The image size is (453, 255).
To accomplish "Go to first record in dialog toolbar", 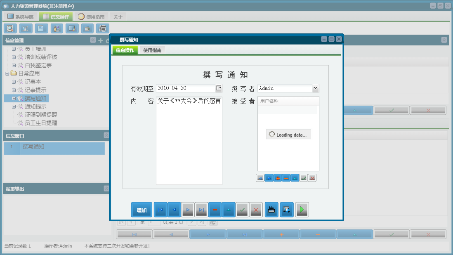I will (x=160, y=210).
